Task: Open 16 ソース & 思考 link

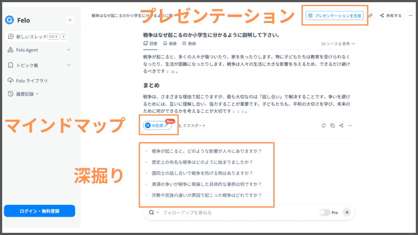Action: [x=338, y=44]
